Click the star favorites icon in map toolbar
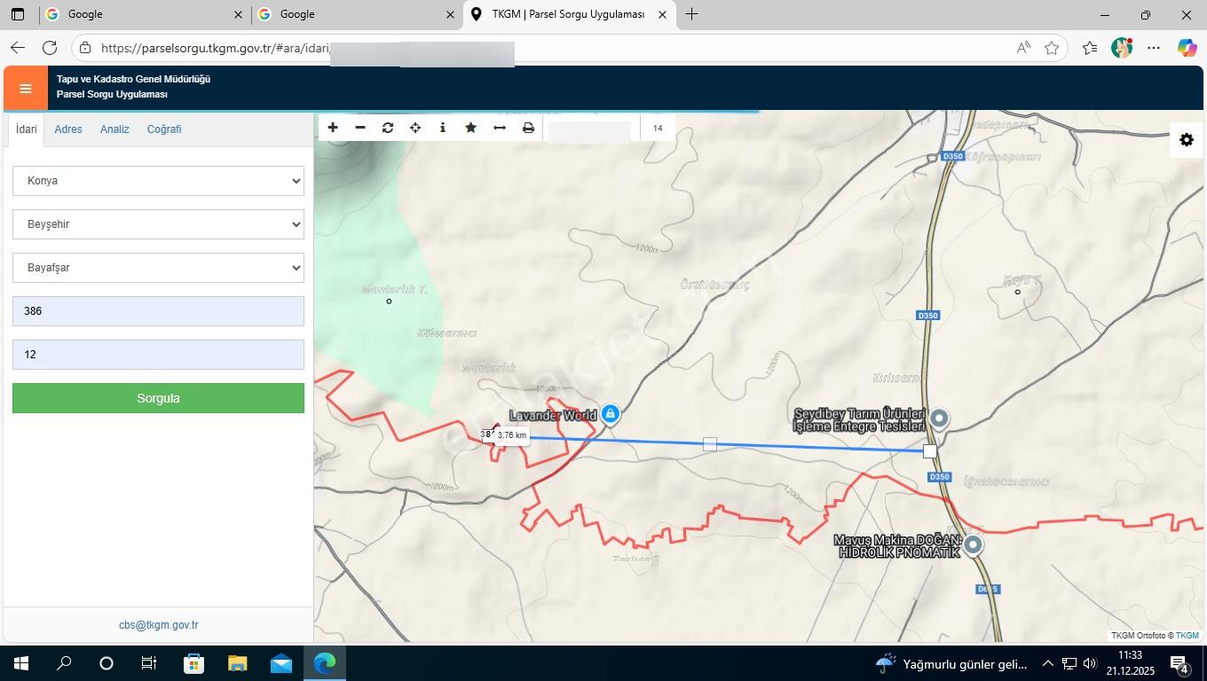This screenshot has height=681, width=1207. coord(471,128)
